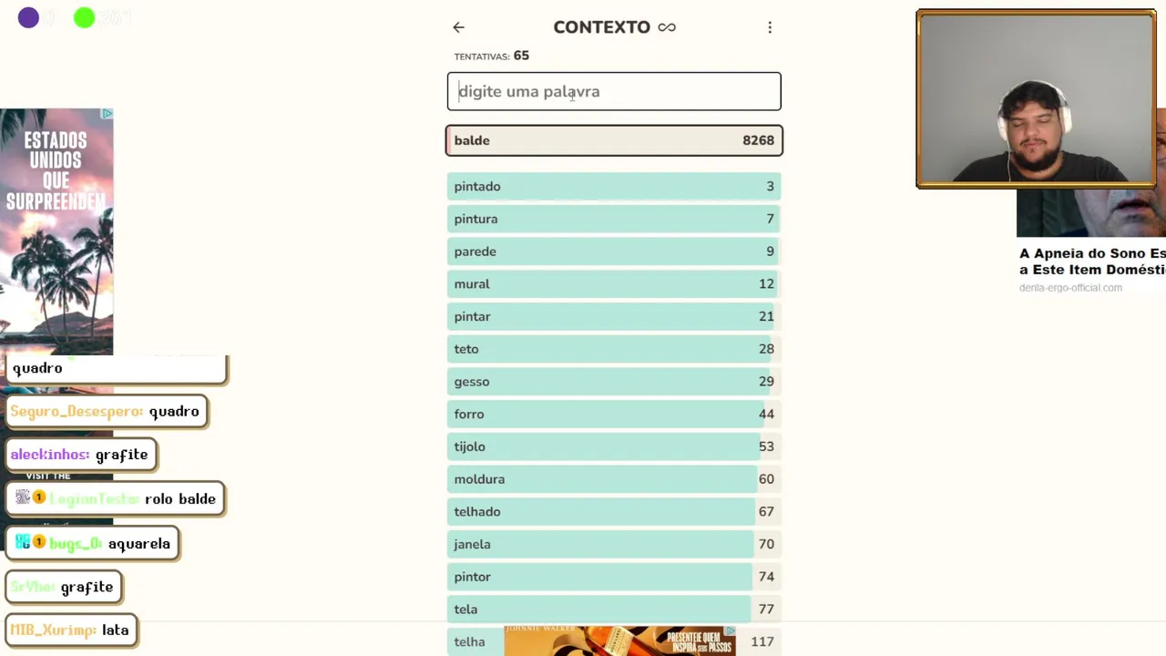1166x656 pixels.
Task: Open the three-dot options menu
Action: click(x=770, y=27)
